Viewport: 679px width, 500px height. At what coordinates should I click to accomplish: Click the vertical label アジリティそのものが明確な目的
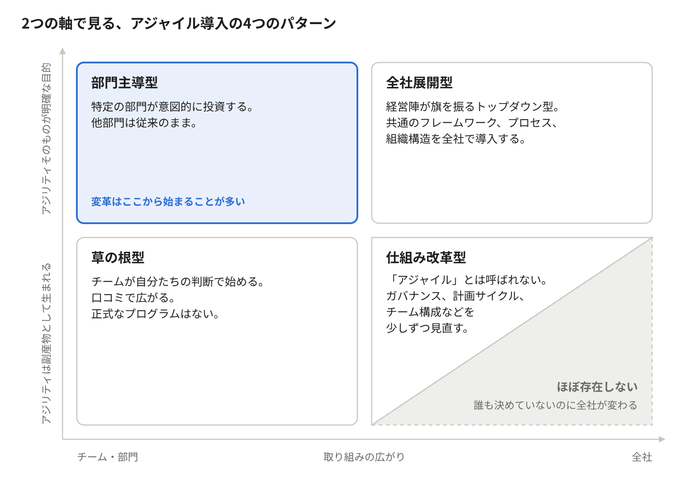[46, 138]
